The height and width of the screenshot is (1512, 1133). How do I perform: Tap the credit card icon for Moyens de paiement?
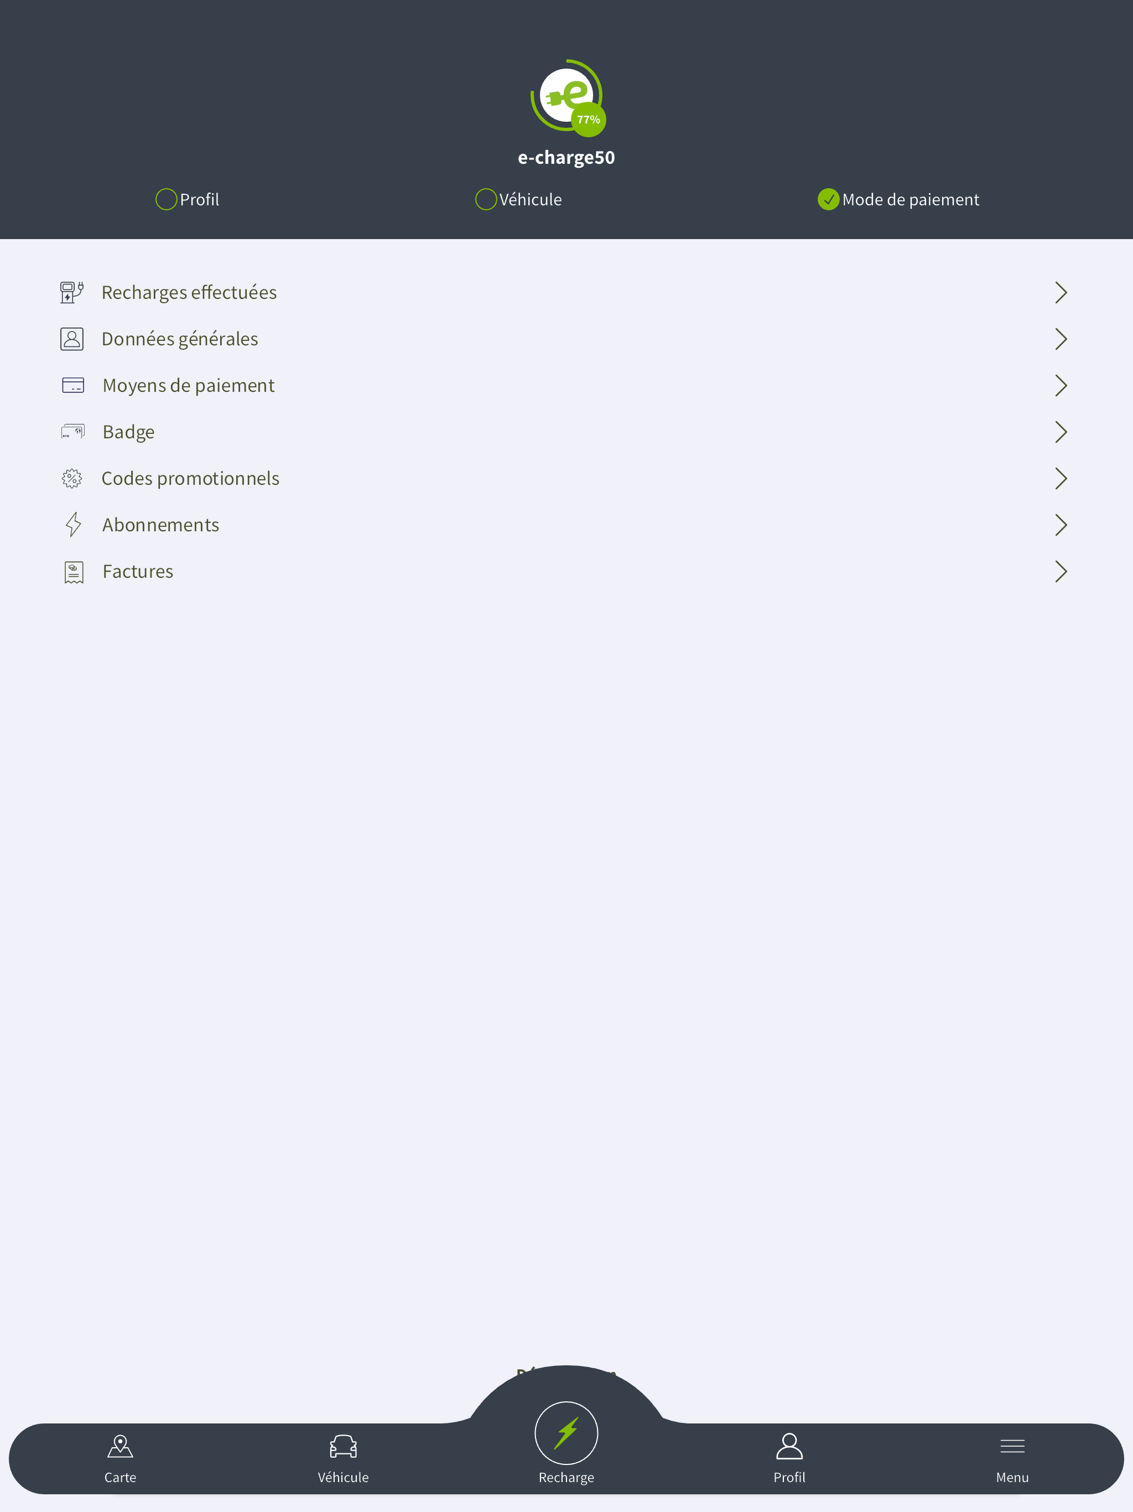[x=72, y=386]
